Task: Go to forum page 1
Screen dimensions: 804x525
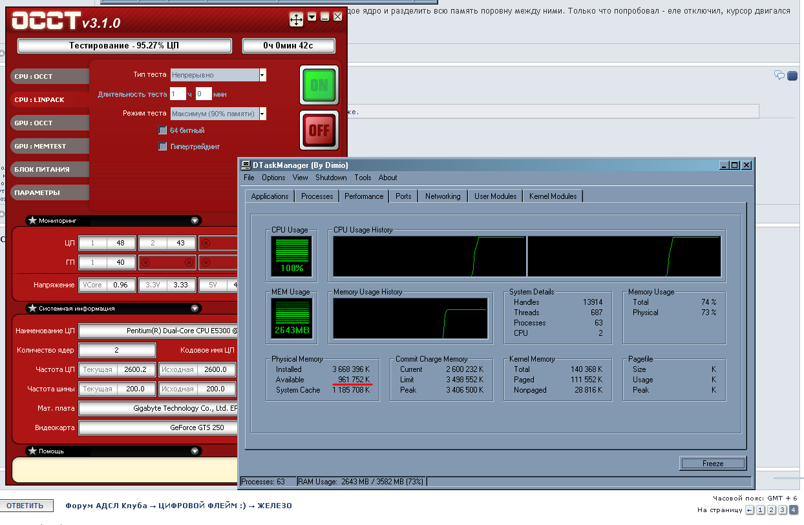Action: click(761, 510)
